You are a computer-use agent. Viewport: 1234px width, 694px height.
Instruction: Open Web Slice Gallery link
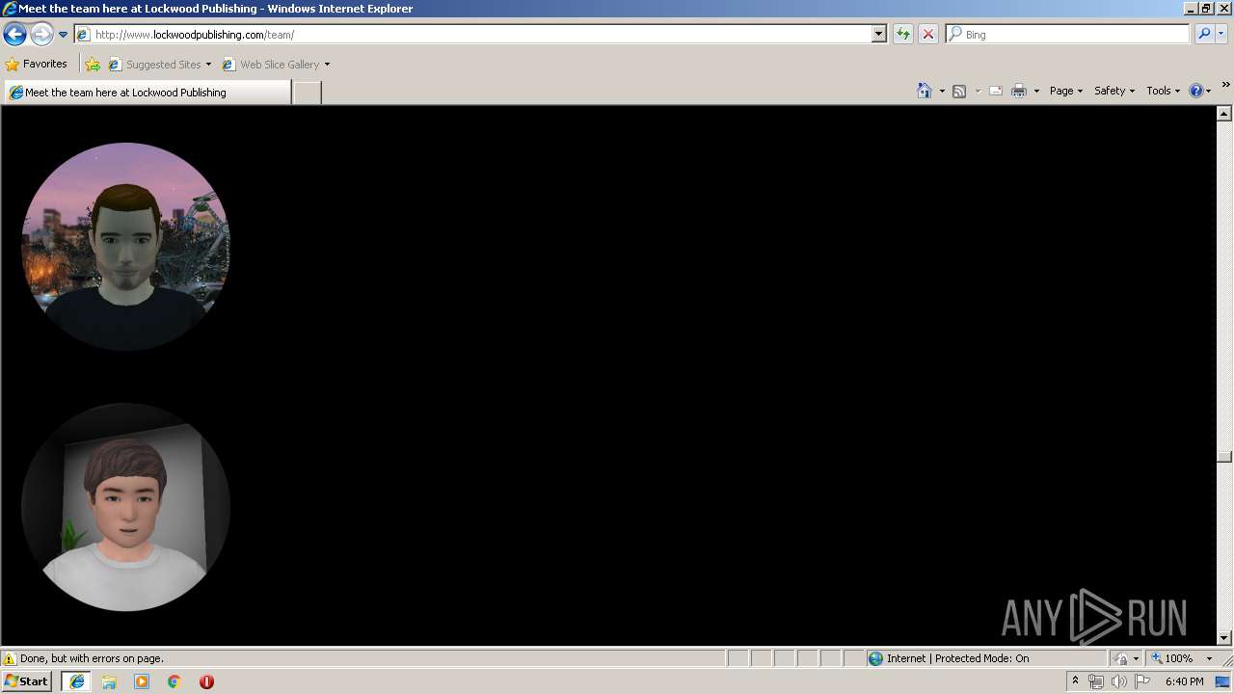(272, 65)
